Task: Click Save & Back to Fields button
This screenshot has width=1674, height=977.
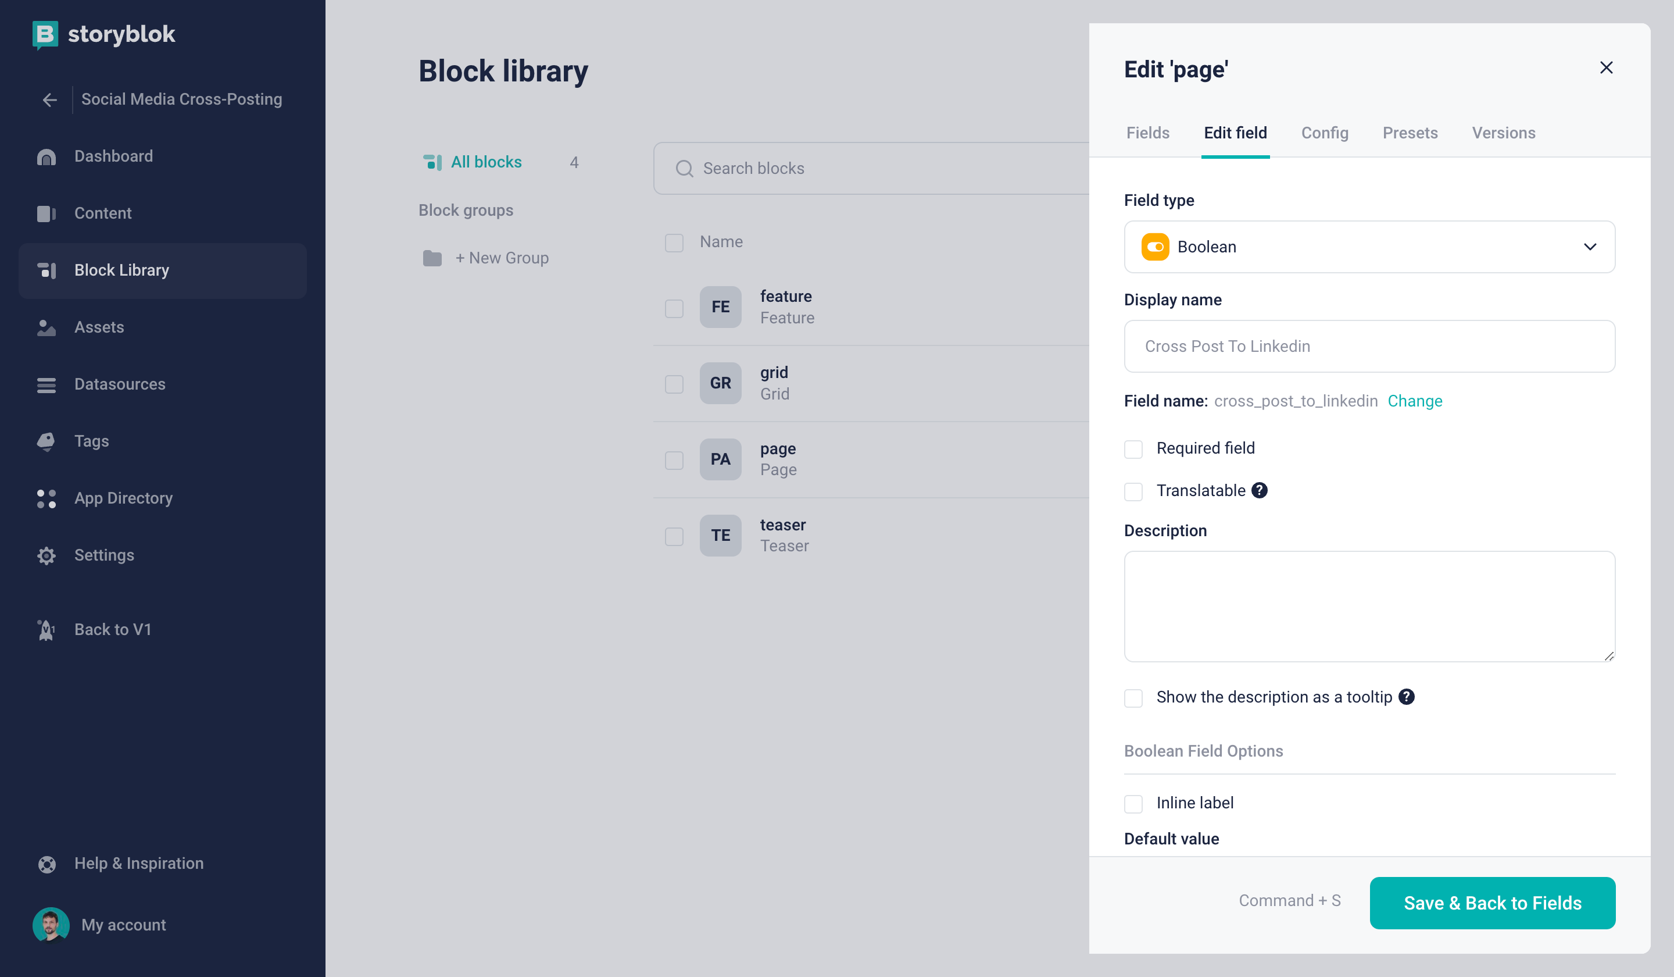Action: 1493,903
